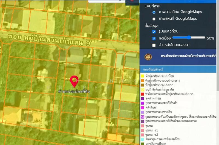Viewport: 219px width, 145px height.
Task: Toggle the ผังเมือง city plan layer checkbox
Action: click(154, 38)
